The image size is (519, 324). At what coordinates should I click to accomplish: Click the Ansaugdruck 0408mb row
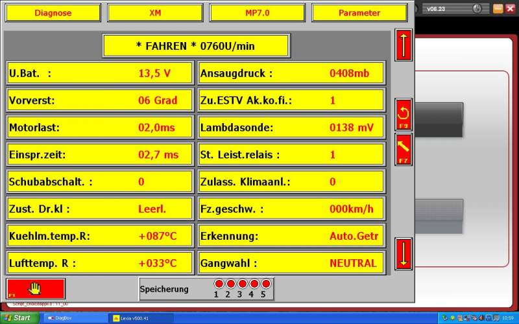[x=291, y=73]
